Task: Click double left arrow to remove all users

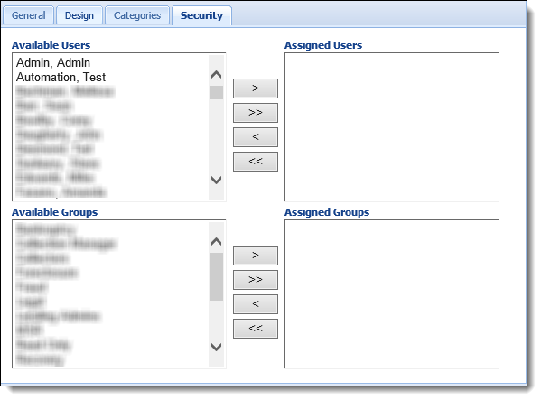Action: pos(256,162)
